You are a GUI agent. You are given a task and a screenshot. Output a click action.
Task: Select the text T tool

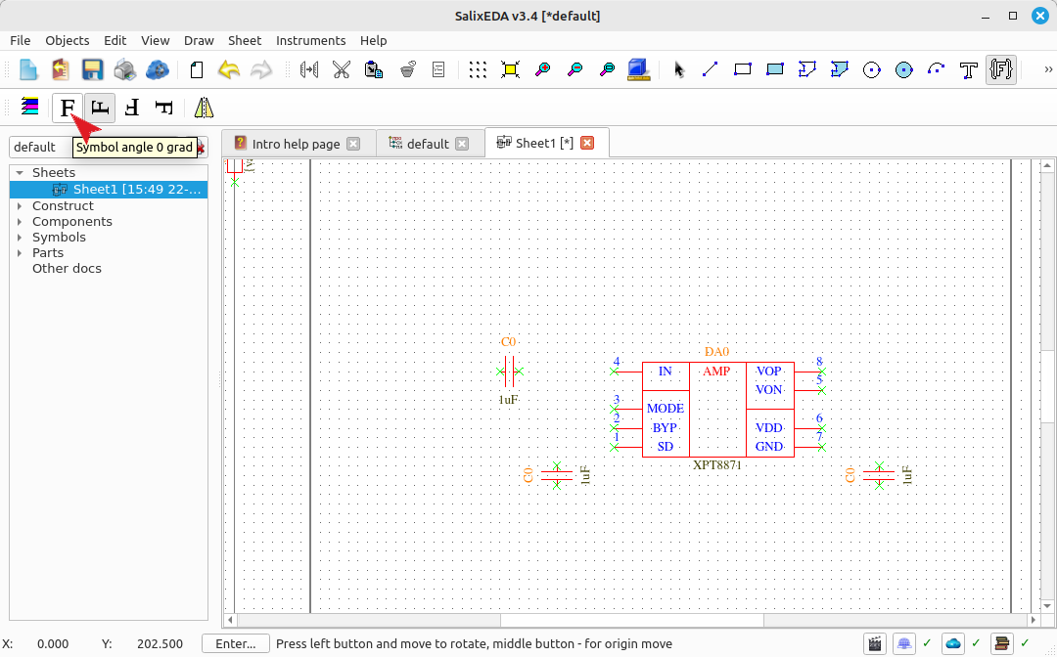click(x=969, y=69)
